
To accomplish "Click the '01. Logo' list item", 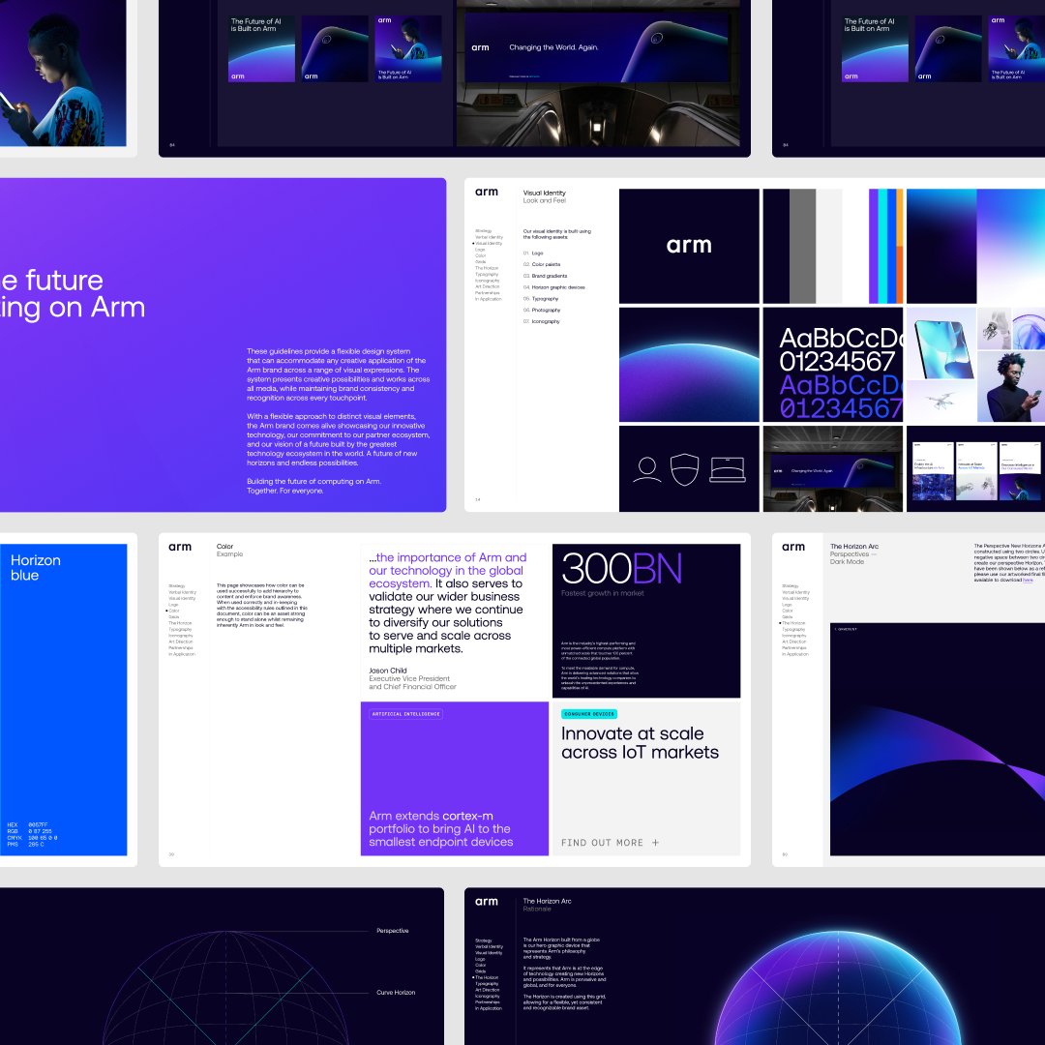I will [533, 254].
